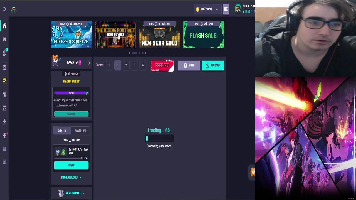Go to next banner slide arrow

[145, 53]
